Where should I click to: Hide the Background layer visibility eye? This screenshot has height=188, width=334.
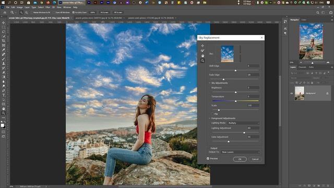(292, 93)
